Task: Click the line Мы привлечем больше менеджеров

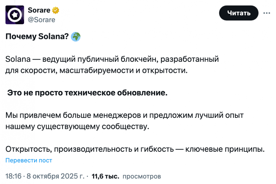Action: click(x=125, y=115)
